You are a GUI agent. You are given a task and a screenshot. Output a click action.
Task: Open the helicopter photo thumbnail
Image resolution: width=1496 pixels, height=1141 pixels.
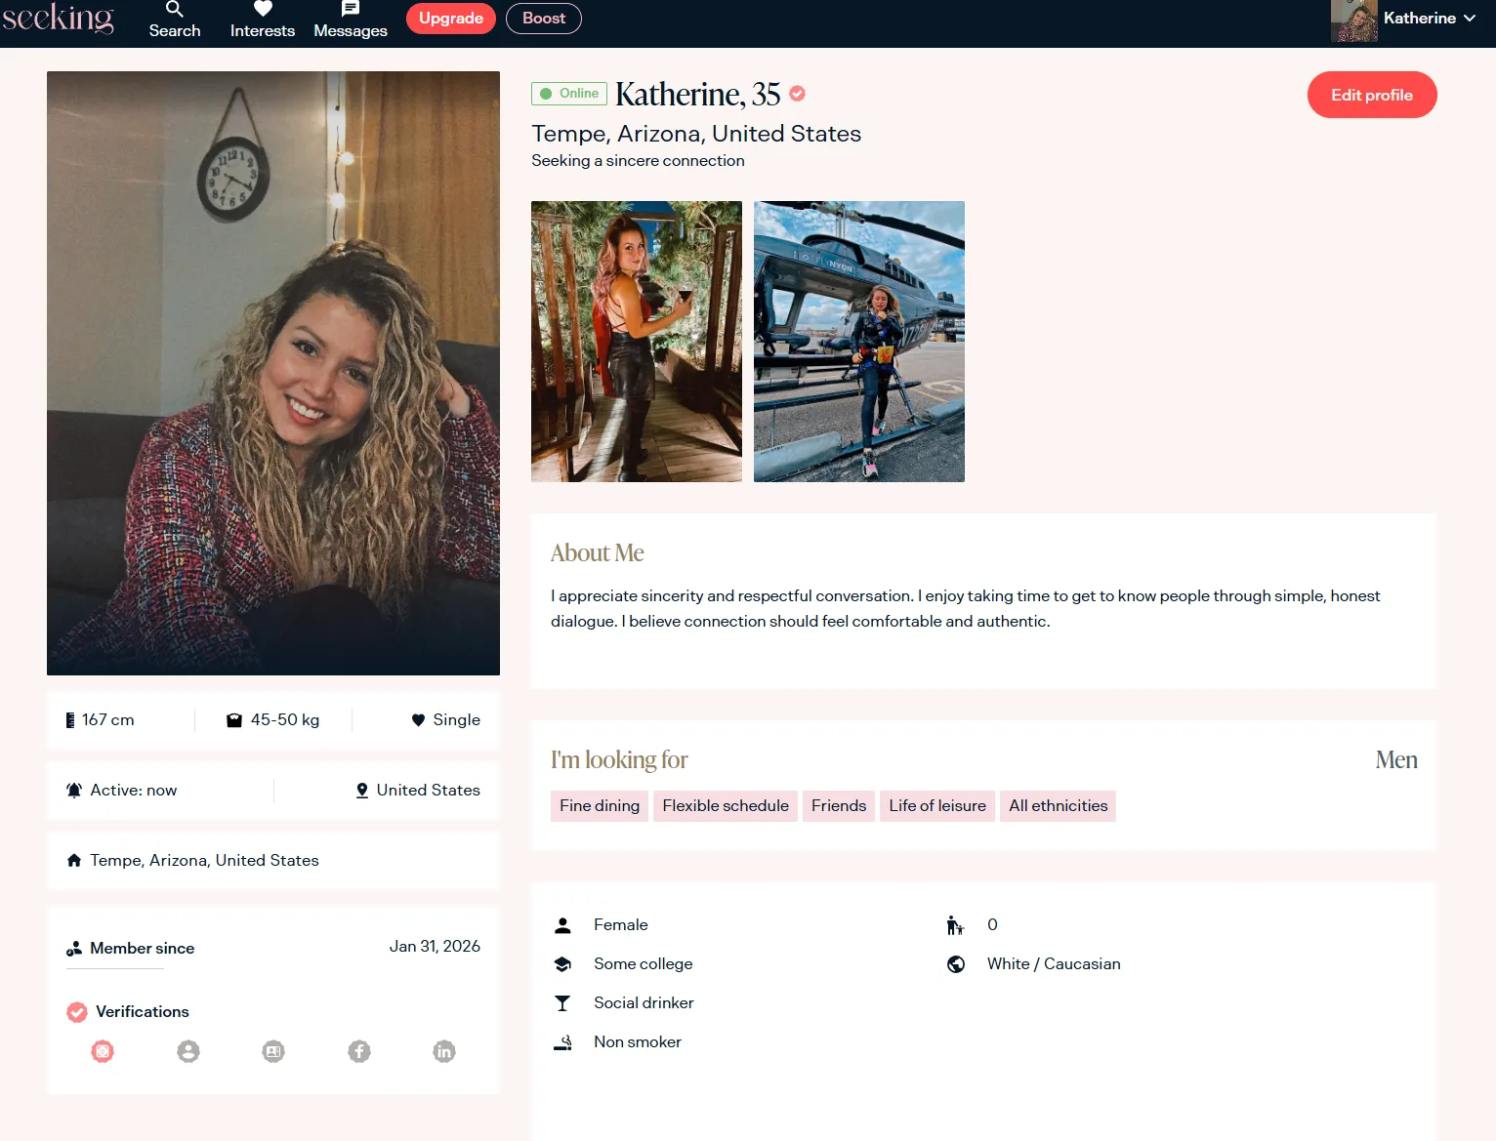[858, 342]
